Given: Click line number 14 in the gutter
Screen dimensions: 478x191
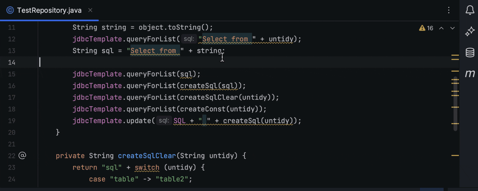Looking at the screenshot, I should (x=12, y=62).
